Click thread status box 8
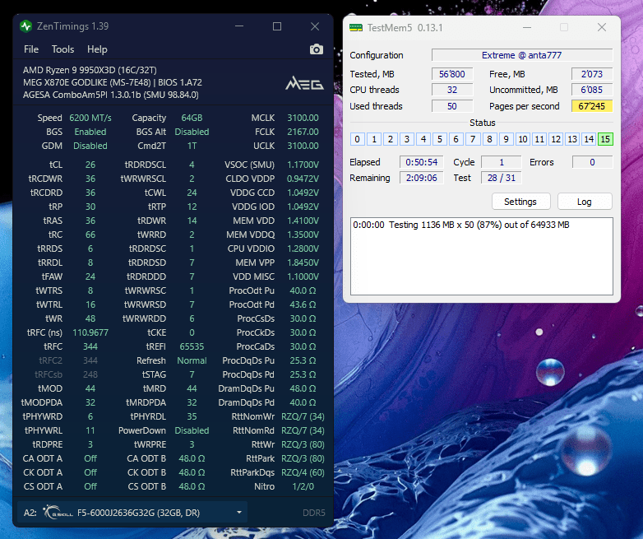The width and height of the screenshot is (643, 539). [489, 139]
